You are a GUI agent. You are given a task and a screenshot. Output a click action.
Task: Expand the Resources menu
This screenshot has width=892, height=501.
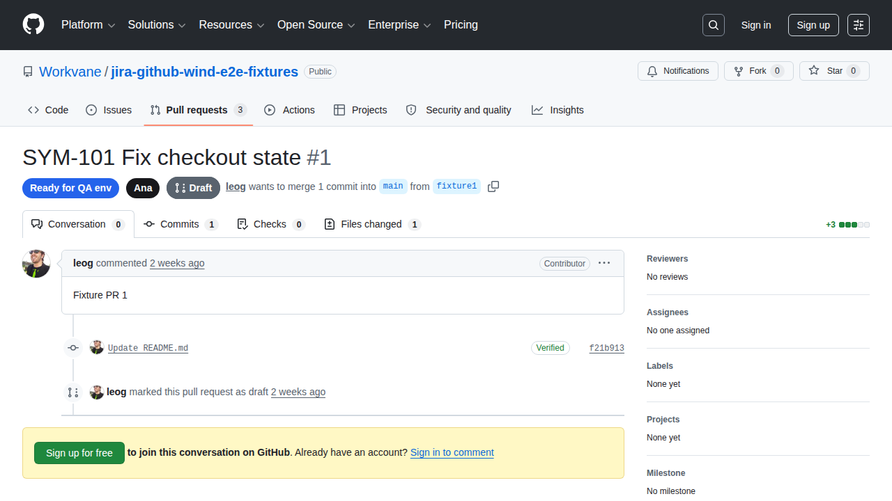point(231,24)
